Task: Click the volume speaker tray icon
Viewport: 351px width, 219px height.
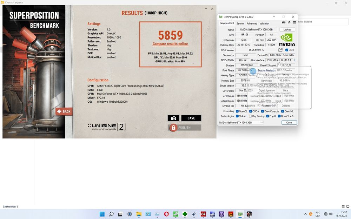Action: 331,214
